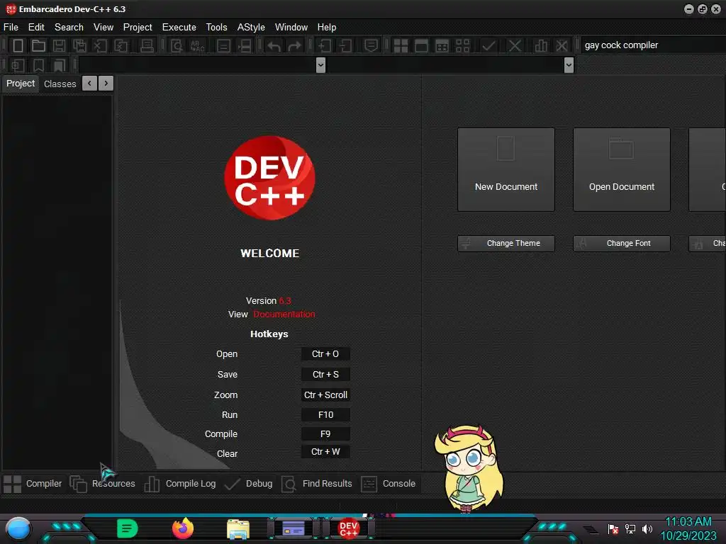Click the right arrow next to Classes tab
This screenshot has width=726, height=544.
click(x=106, y=84)
